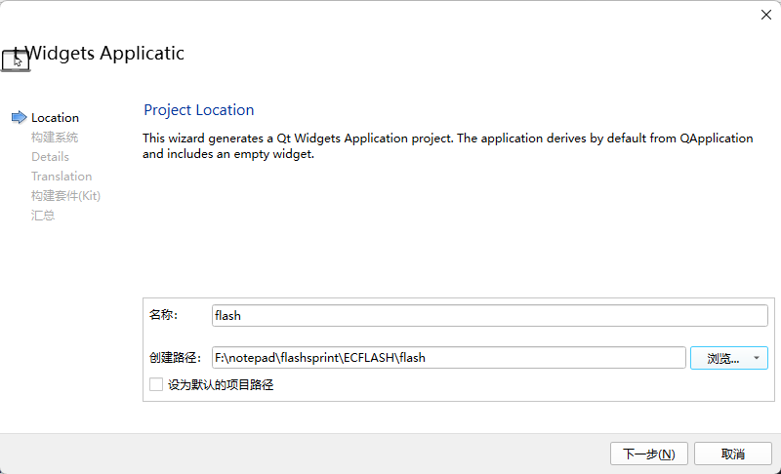The width and height of the screenshot is (781, 474).
Task: Focus the 名称 field containing flash
Action: pos(489,315)
